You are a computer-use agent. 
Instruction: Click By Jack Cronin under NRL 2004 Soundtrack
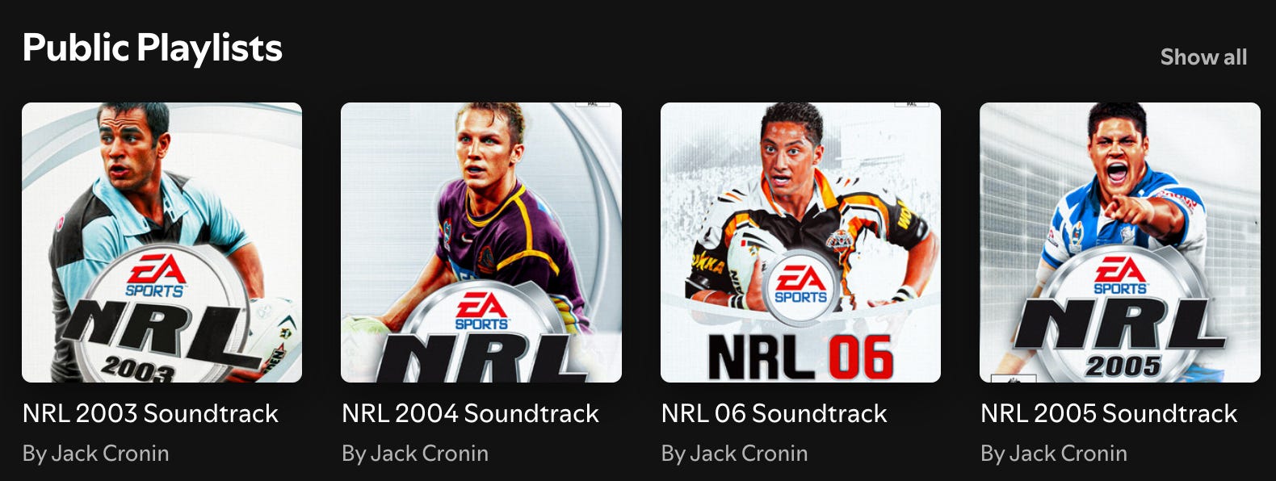pyautogui.click(x=415, y=454)
